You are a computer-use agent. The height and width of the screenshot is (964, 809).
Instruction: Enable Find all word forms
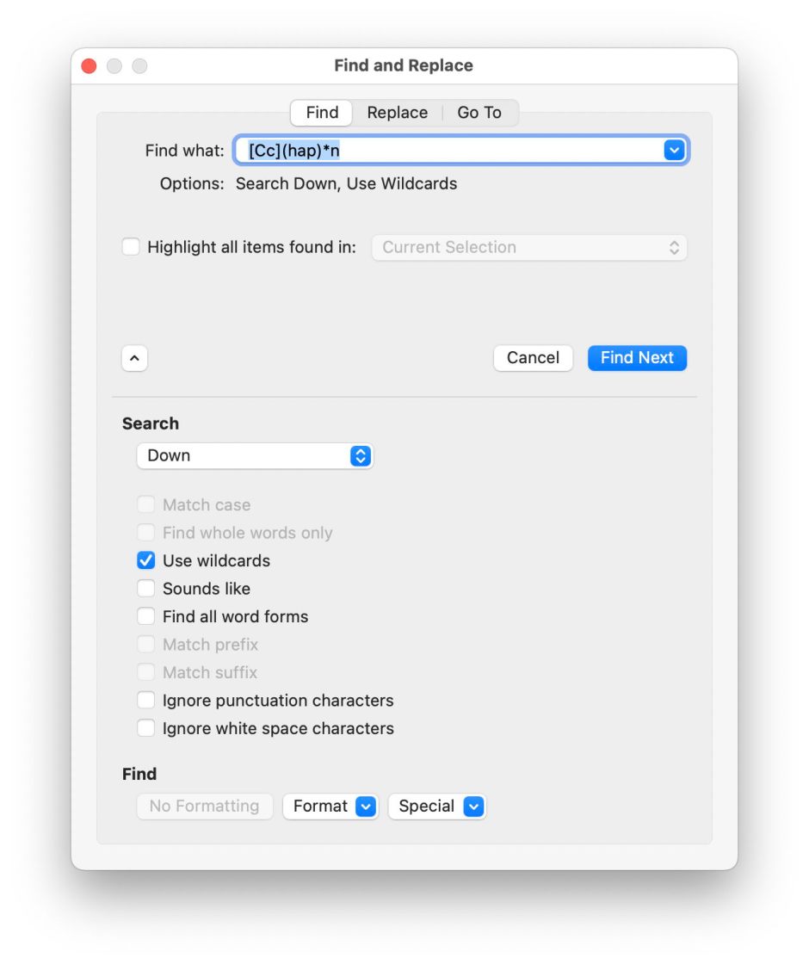(x=146, y=616)
